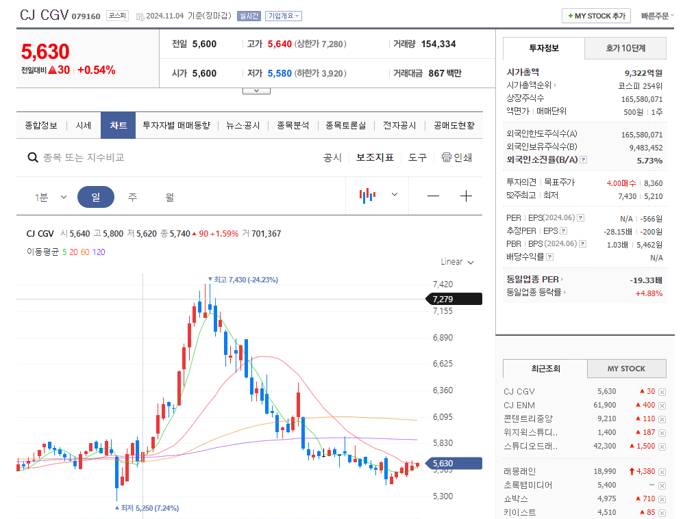683x519 pixels.
Task: Click orange 60-day moving average label
Action: [85, 252]
